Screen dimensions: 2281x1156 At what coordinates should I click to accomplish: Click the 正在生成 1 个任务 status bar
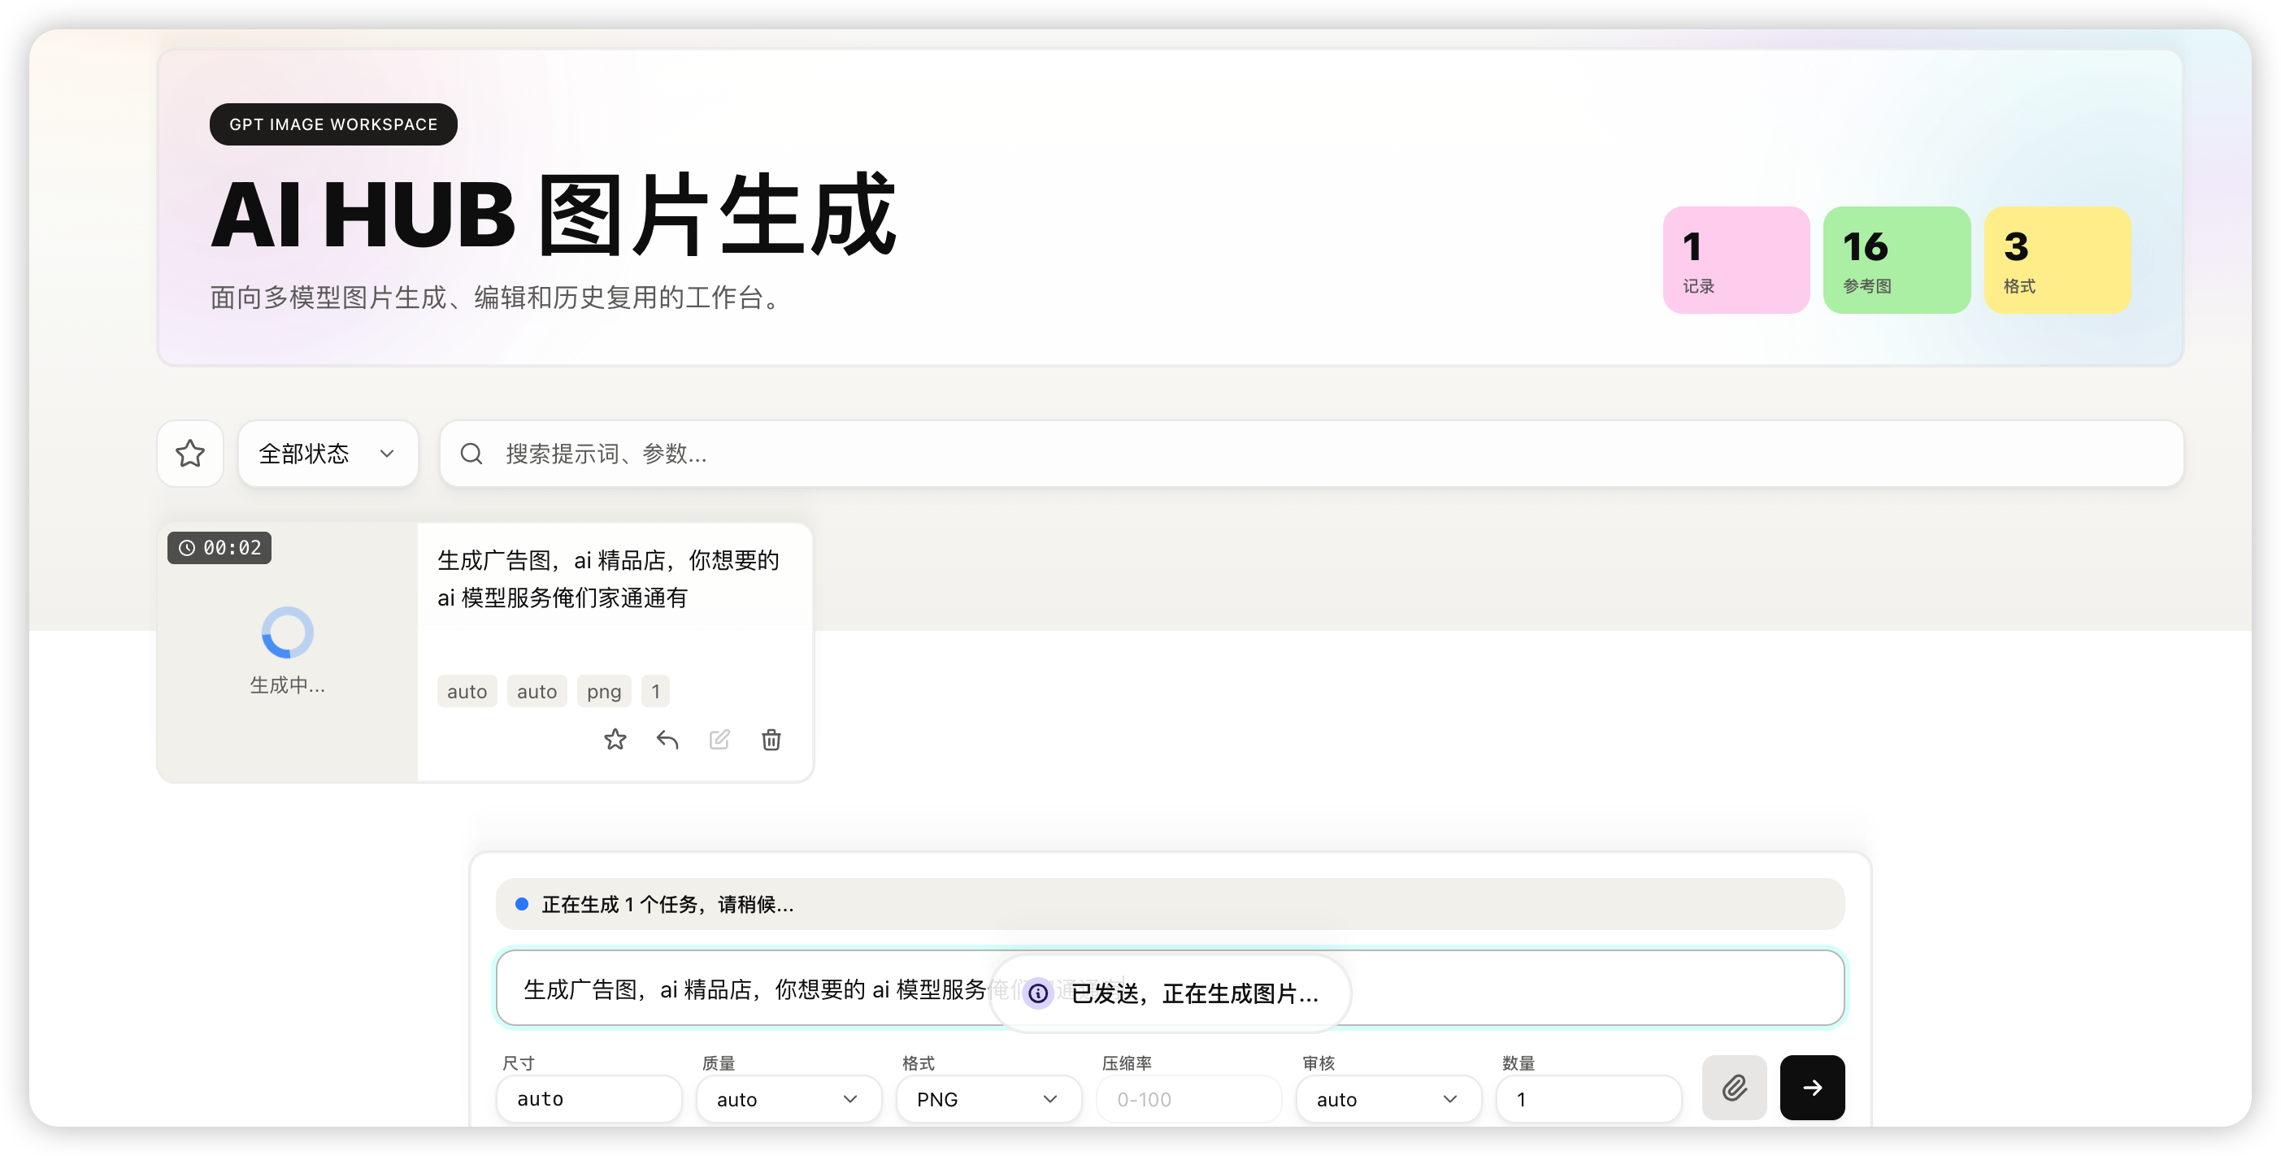pos(1170,903)
